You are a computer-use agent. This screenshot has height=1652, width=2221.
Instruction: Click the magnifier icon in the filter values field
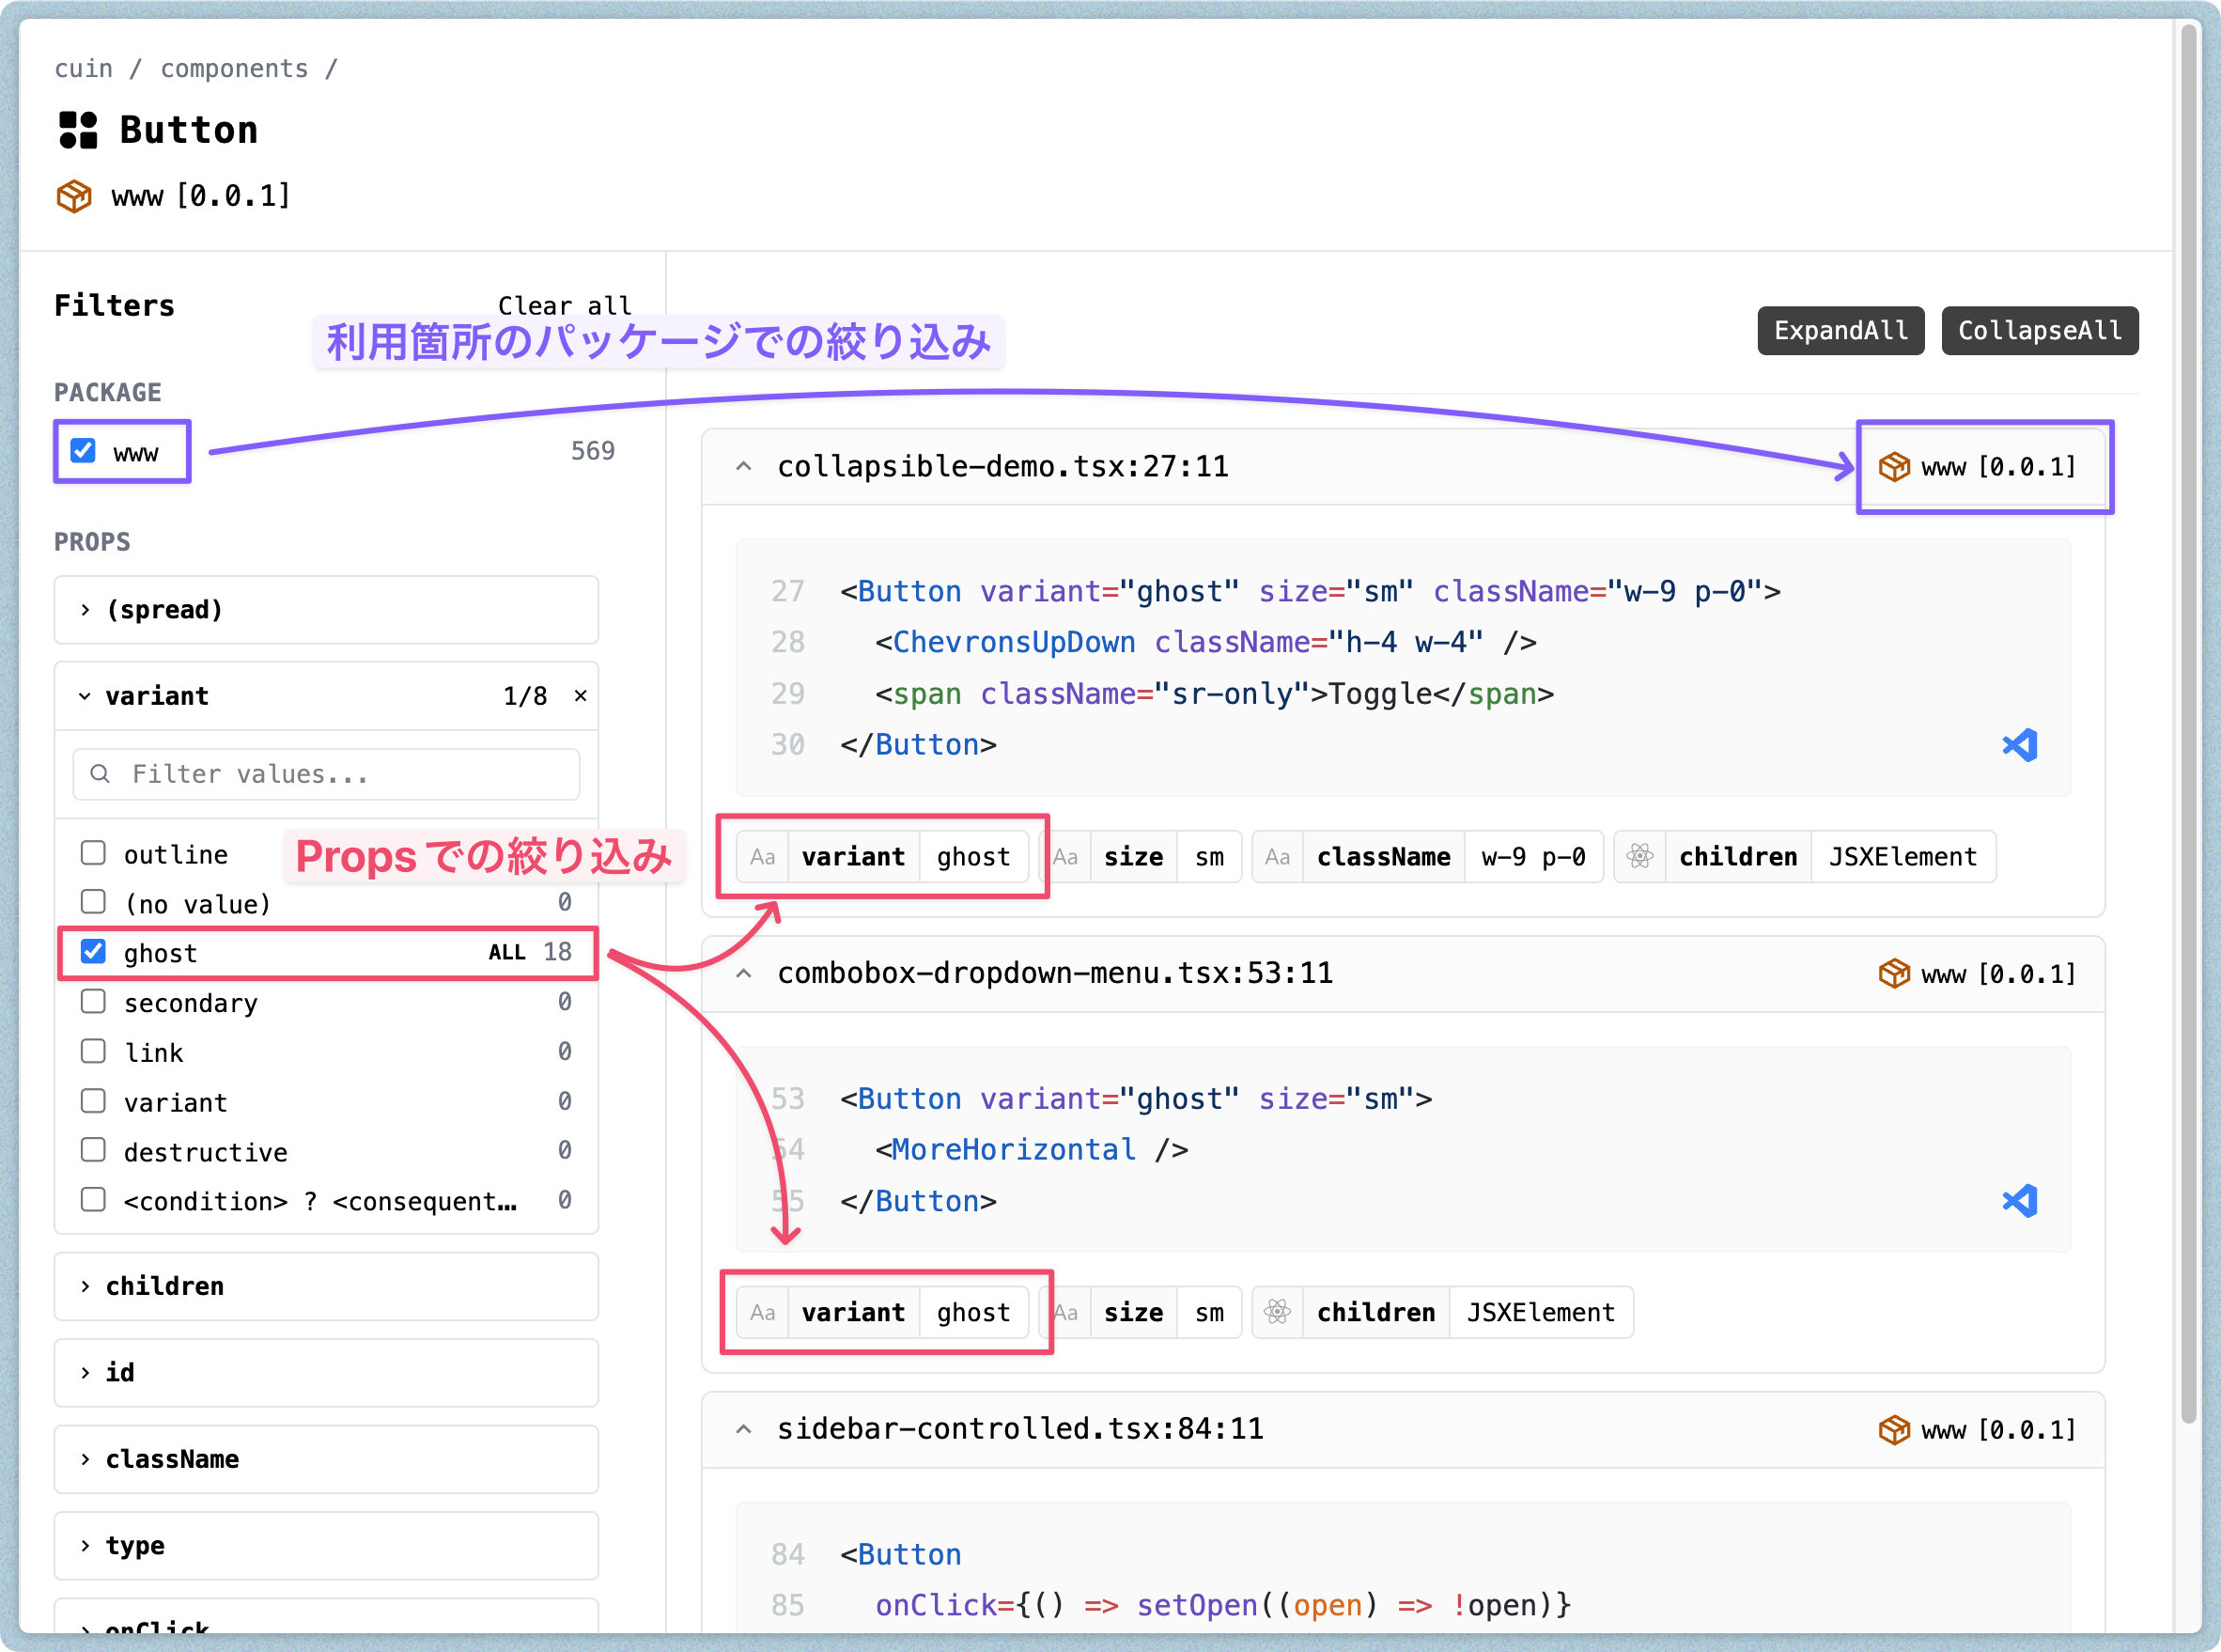click(99, 774)
